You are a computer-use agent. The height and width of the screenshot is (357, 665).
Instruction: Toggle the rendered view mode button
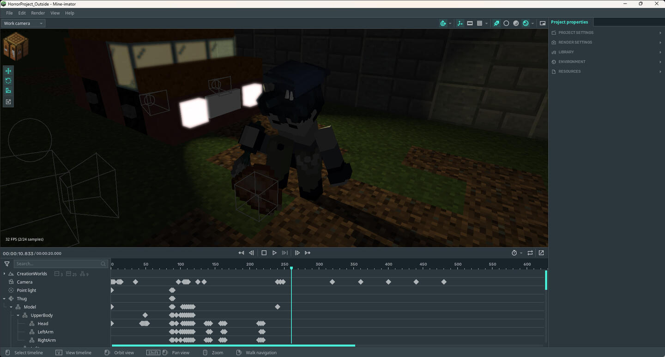pyautogui.click(x=526, y=23)
